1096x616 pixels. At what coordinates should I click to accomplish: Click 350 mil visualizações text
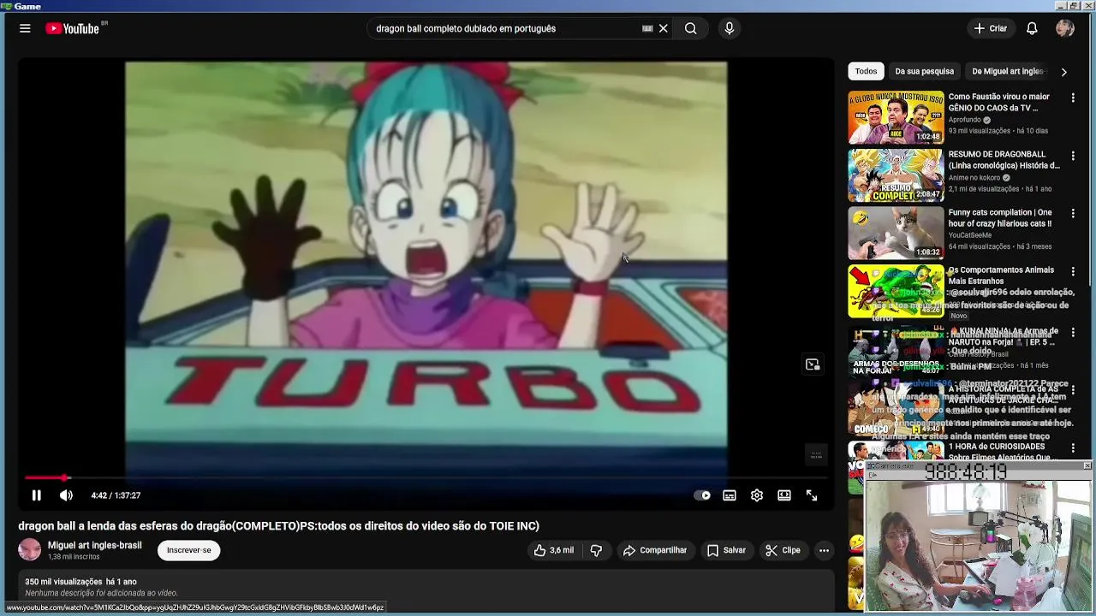63,582
